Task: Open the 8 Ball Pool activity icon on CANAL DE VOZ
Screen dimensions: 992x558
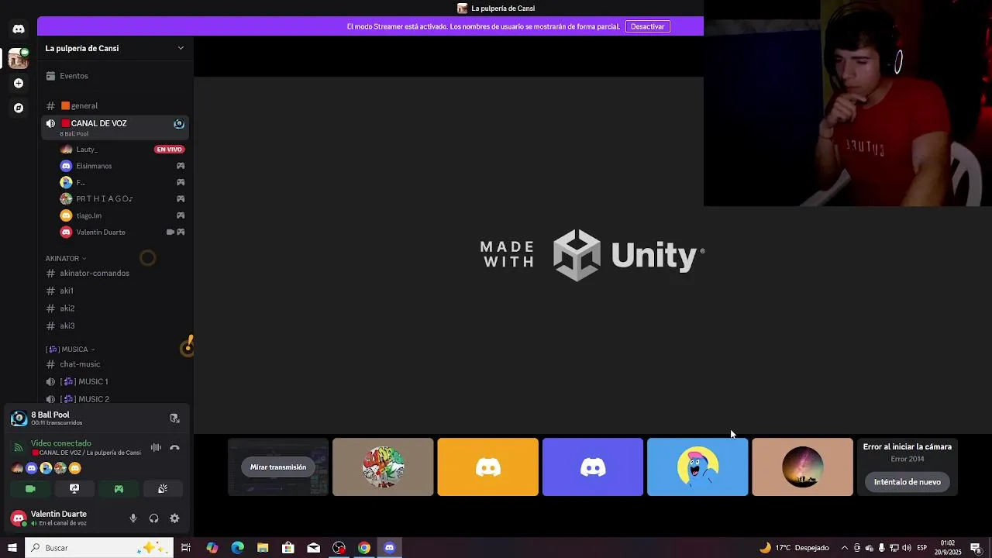Action: [x=179, y=124]
